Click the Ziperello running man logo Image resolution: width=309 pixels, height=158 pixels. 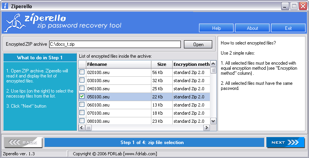point(15,23)
